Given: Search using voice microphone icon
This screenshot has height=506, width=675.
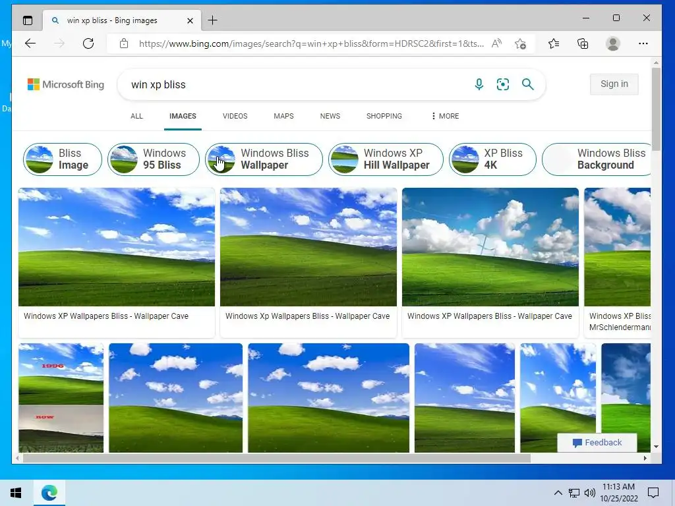Looking at the screenshot, I should tap(479, 84).
